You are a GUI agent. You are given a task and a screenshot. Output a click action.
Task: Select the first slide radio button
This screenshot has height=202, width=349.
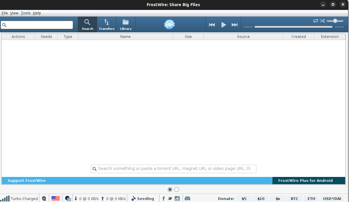(x=170, y=189)
